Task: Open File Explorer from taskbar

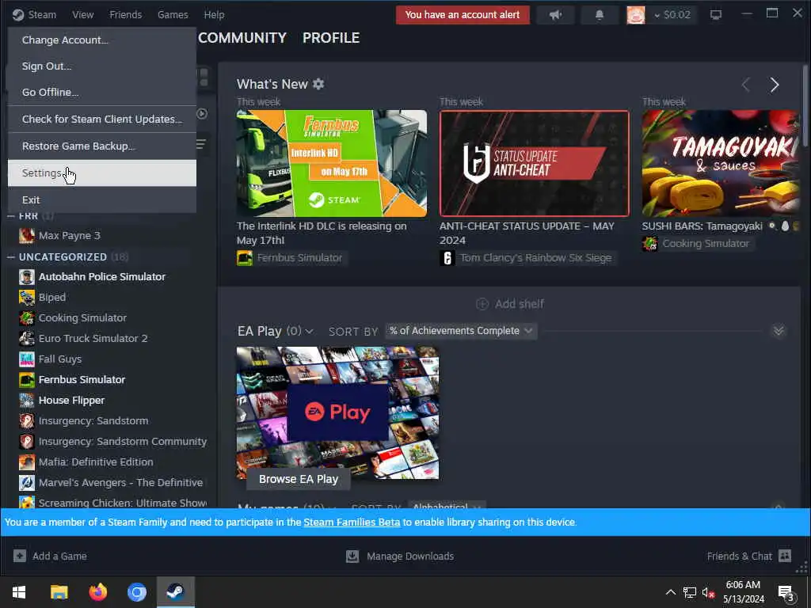Action: [59, 592]
